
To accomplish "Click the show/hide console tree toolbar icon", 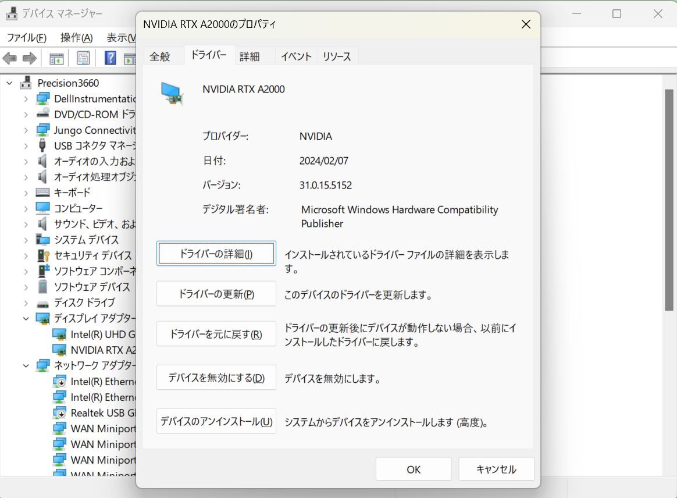I will click(56, 58).
